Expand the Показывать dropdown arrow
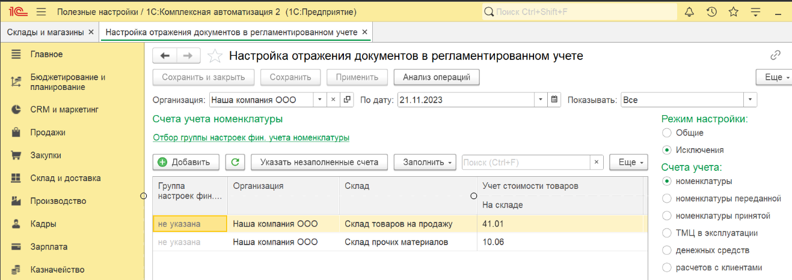 751,100
